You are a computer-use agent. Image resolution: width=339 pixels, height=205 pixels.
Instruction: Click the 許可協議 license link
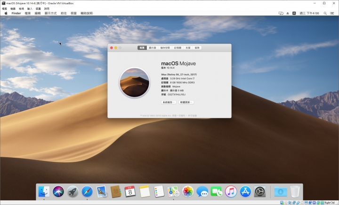193,116
